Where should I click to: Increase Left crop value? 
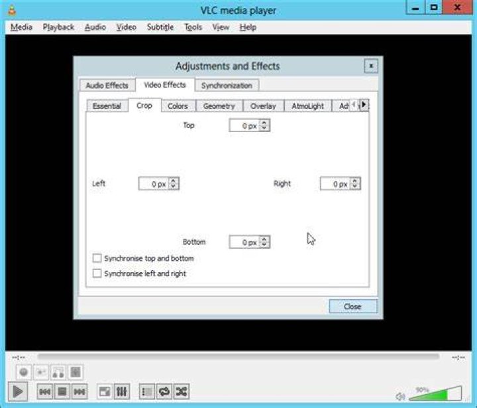[173, 181]
